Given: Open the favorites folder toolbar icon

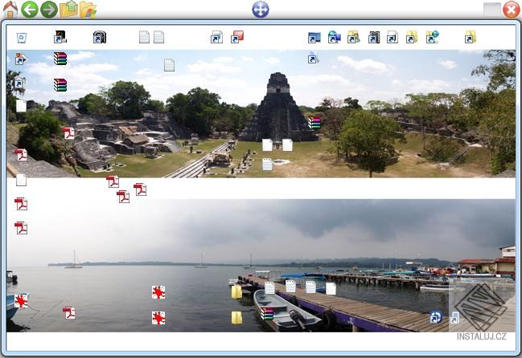Looking at the screenshot, I should point(88,10).
